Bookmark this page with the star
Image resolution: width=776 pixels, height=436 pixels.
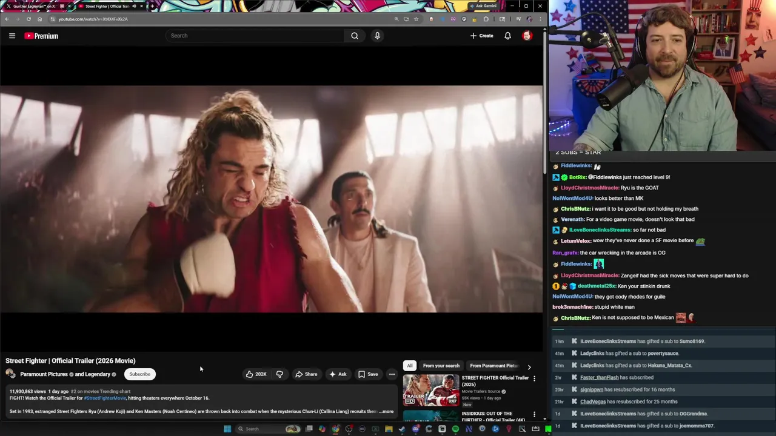click(x=416, y=19)
